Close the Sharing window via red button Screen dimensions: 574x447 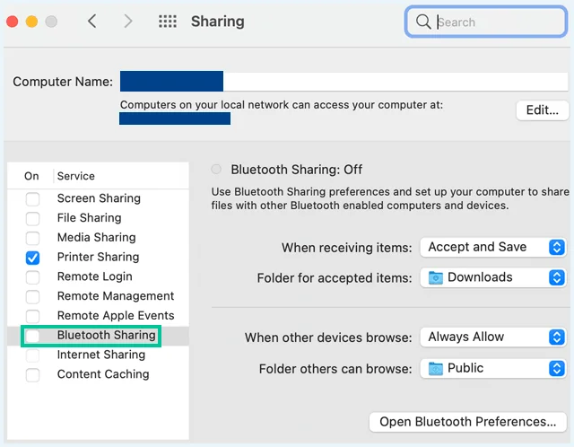(12, 22)
